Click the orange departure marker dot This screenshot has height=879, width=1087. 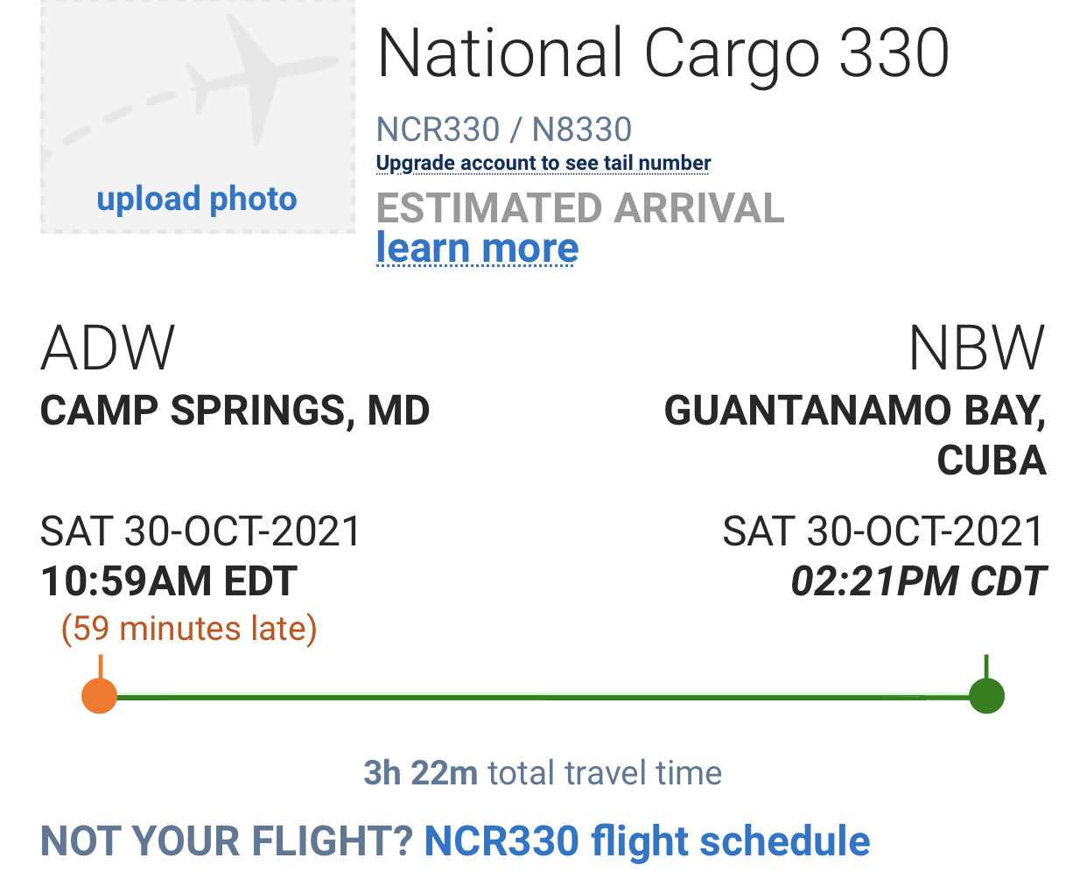click(100, 697)
